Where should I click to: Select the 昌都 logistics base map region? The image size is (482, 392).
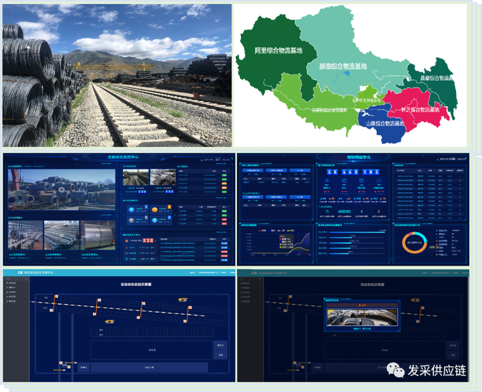(436, 78)
